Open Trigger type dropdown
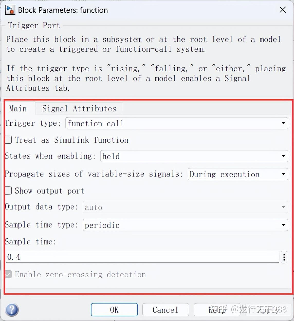Screen dimensions: 294x321 point(177,123)
